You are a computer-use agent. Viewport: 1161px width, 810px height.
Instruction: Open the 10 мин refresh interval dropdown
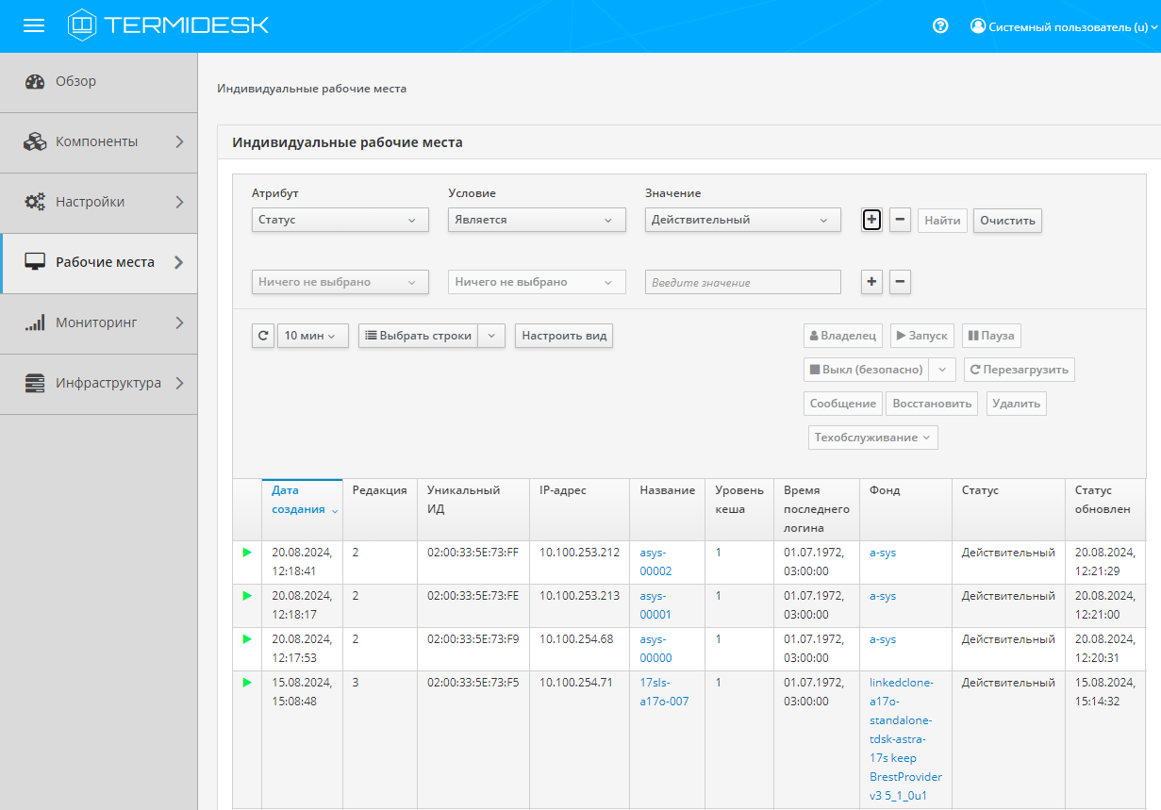click(312, 336)
